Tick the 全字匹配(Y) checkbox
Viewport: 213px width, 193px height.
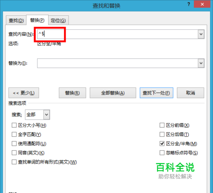14,134
